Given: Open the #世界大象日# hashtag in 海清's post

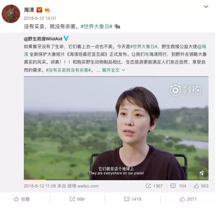Looking at the screenshot, I should pos(96,27).
